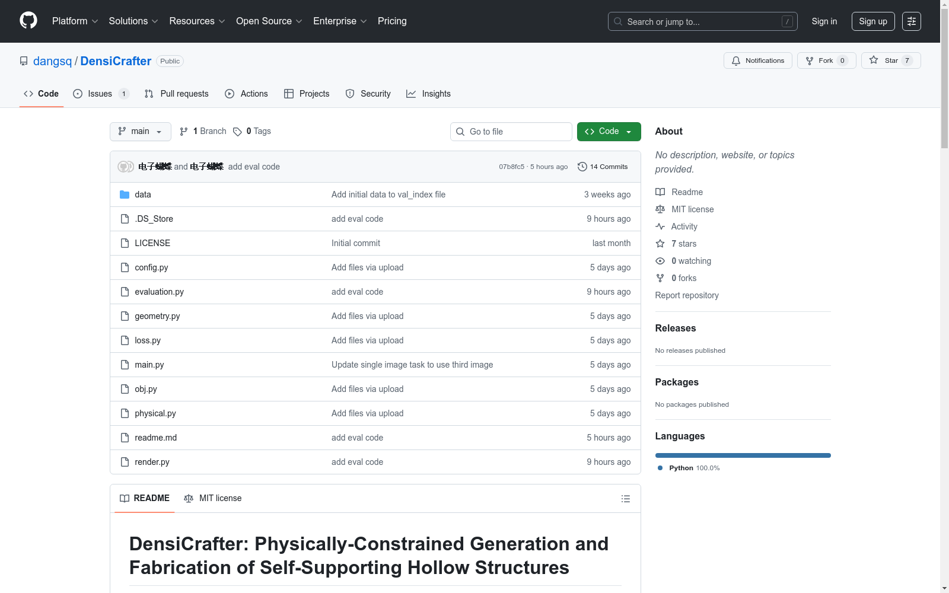Fork the DensiCrafter repository
The image size is (949, 593).
click(826, 60)
